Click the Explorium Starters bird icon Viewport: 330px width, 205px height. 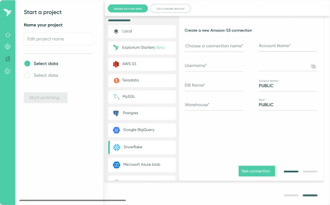click(x=116, y=48)
